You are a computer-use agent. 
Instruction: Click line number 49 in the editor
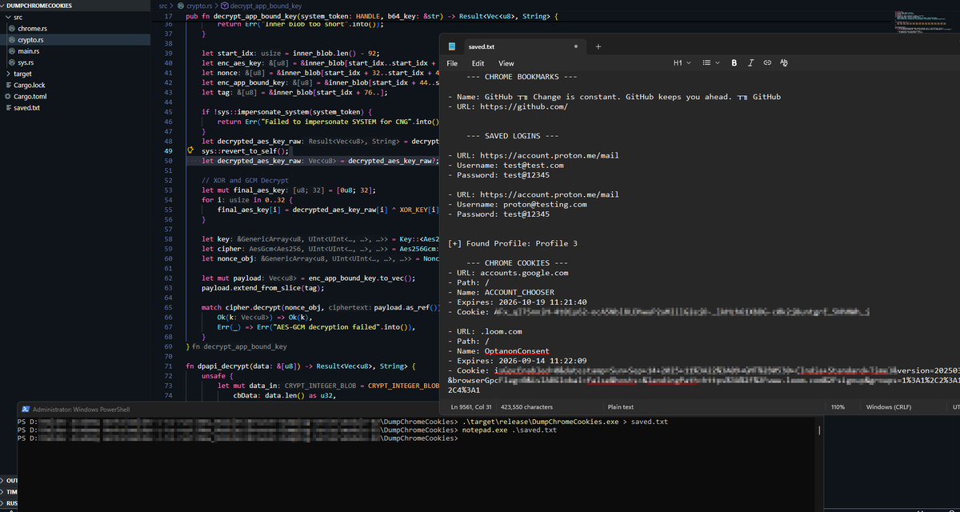pos(168,150)
